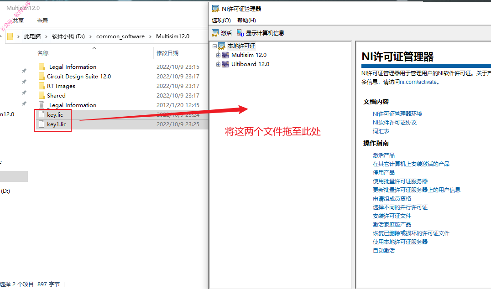Switch to the 共享 ribbon tab
This screenshot has height=289, width=491.
(x=18, y=21)
